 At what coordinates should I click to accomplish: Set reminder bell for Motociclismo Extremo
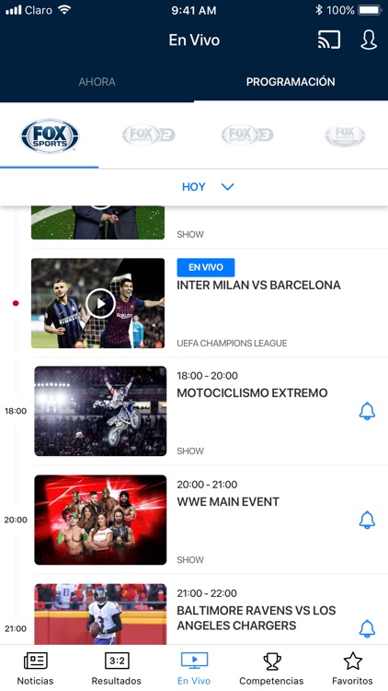367,411
